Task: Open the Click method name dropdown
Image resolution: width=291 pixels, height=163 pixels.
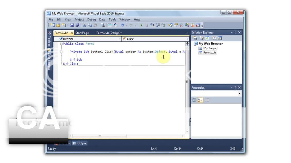Action: 187,39
